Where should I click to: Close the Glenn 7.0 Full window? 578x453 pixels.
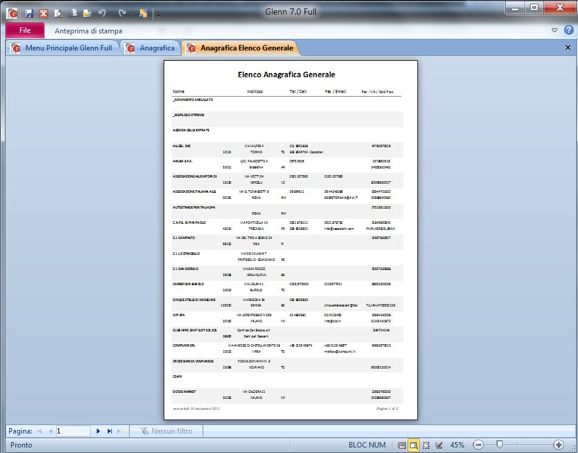pyautogui.click(x=560, y=8)
